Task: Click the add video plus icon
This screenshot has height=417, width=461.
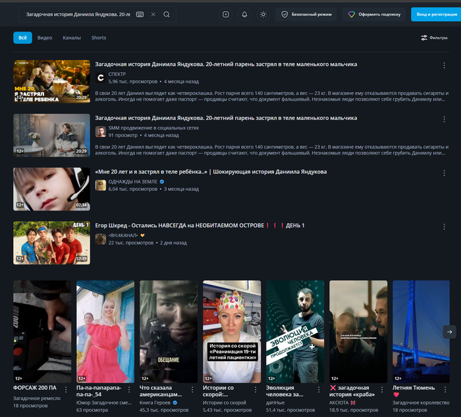Action: 226,14
